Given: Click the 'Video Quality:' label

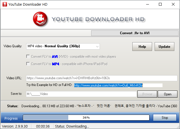Looking at the screenshot, I should [x=13, y=46].
